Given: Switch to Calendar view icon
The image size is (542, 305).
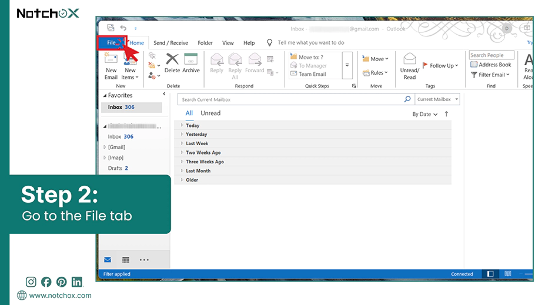Looking at the screenshot, I should (126, 260).
